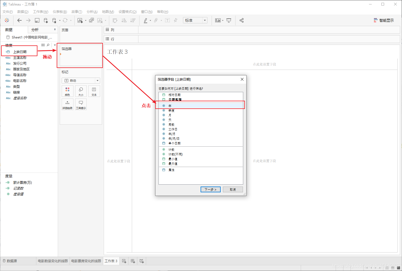This screenshot has height=271, width=402.
Task: Click the sort ascending icon
Action: point(124,20)
